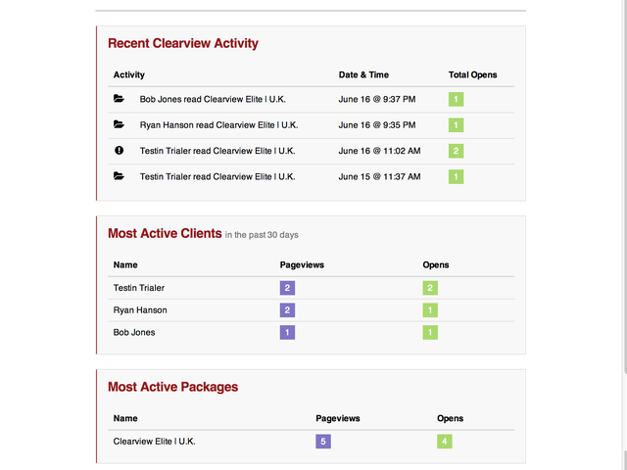Click the exclamation alert icon on June 16 row

(x=119, y=151)
